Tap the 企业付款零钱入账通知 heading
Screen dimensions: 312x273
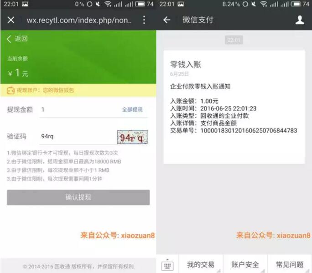200,87
